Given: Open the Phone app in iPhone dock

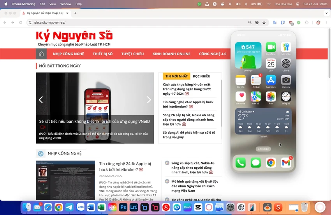Looking at the screenshot, I should [x=241, y=163].
